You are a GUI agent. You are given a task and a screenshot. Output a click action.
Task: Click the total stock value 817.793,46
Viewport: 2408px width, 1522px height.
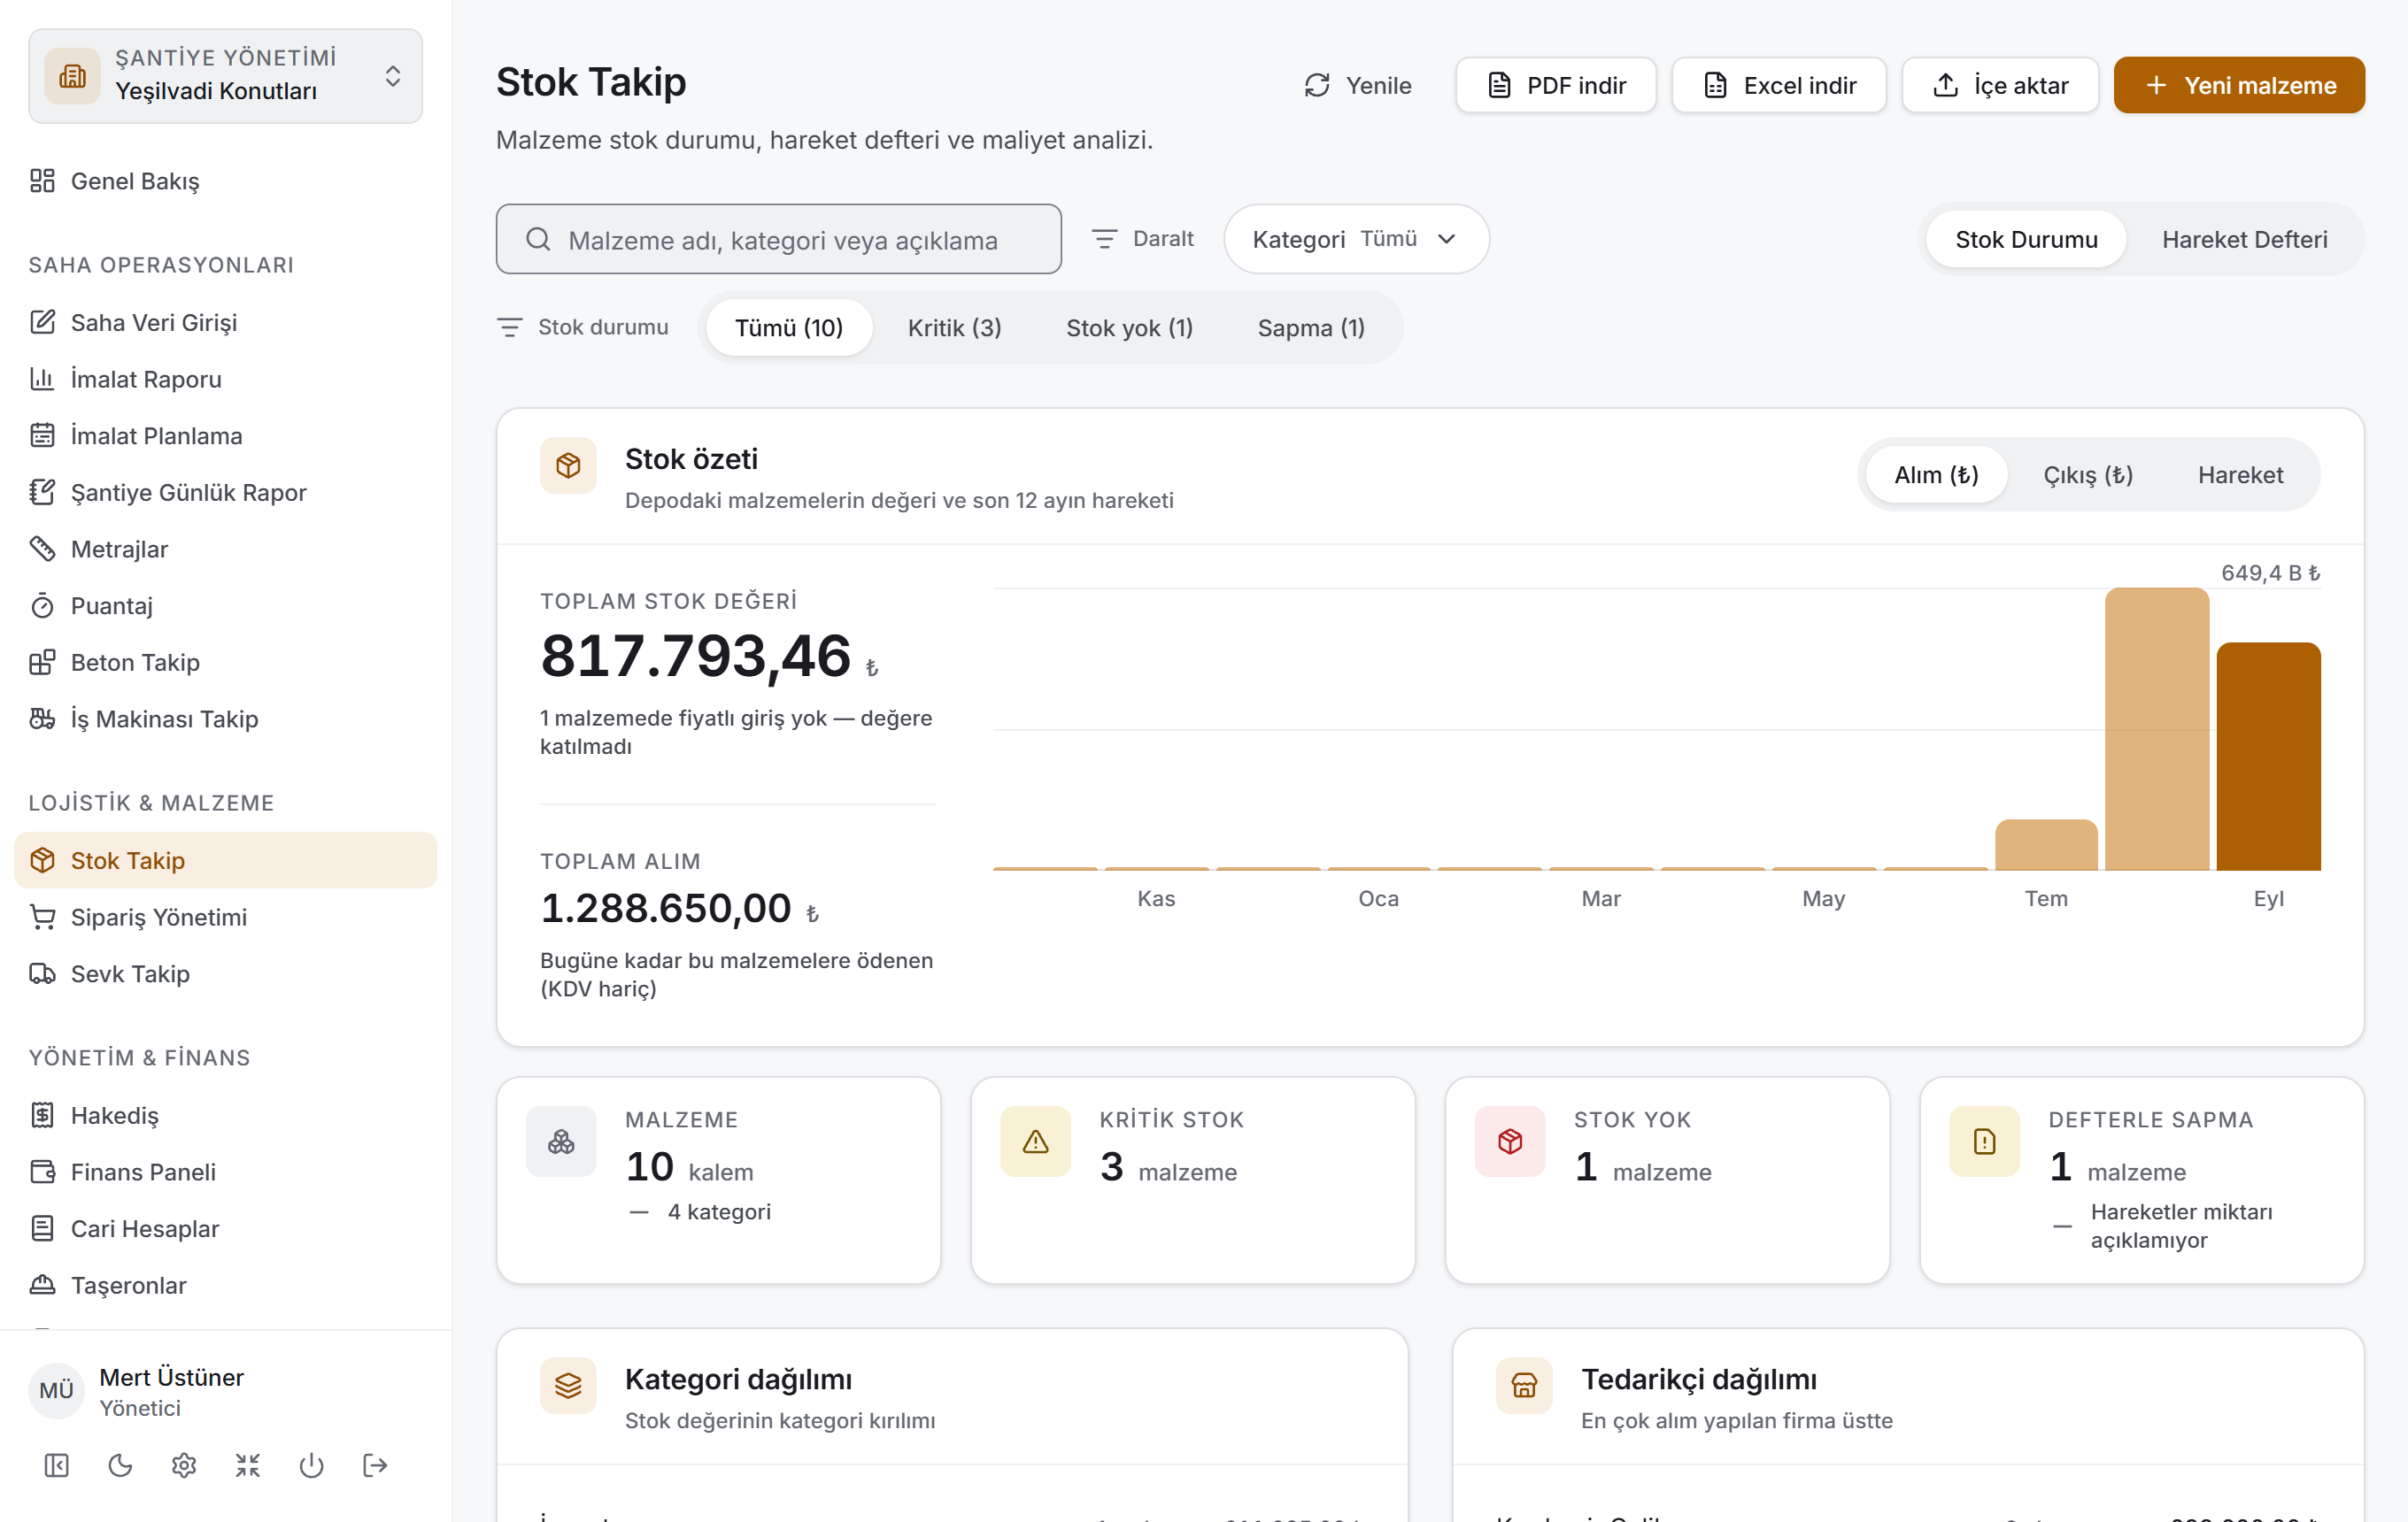click(696, 657)
